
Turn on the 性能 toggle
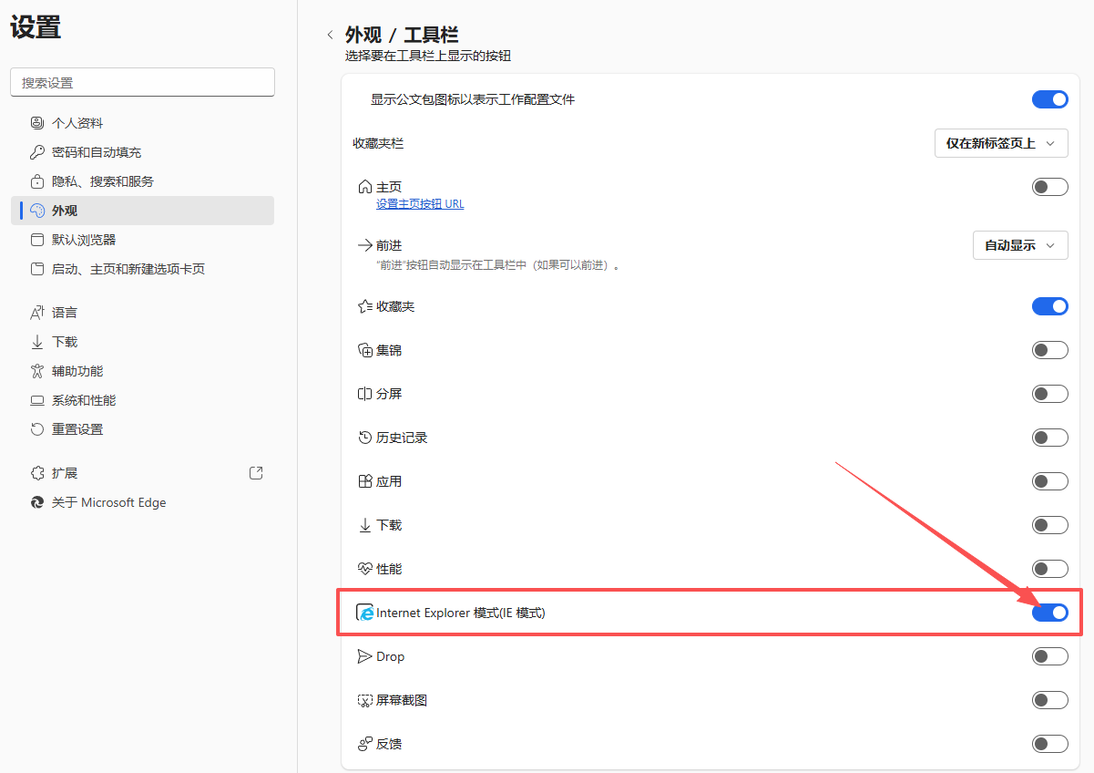1049,569
